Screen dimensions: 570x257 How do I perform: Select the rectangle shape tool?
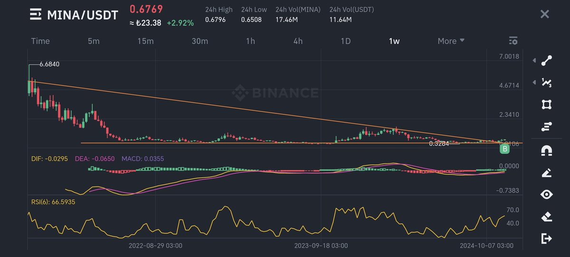547,105
